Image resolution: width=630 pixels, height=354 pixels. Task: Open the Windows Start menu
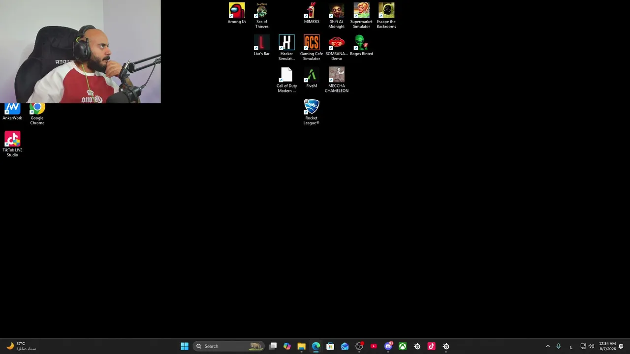tap(185, 346)
